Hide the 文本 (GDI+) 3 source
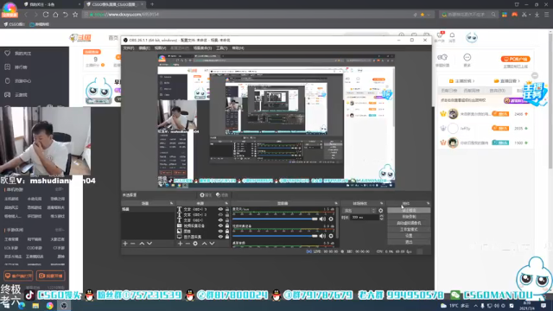 [x=220, y=209]
